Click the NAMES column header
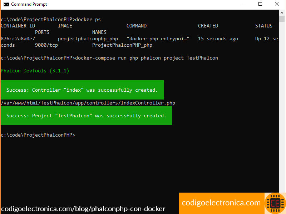Viewport: 286px width, 214px height. (99, 32)
